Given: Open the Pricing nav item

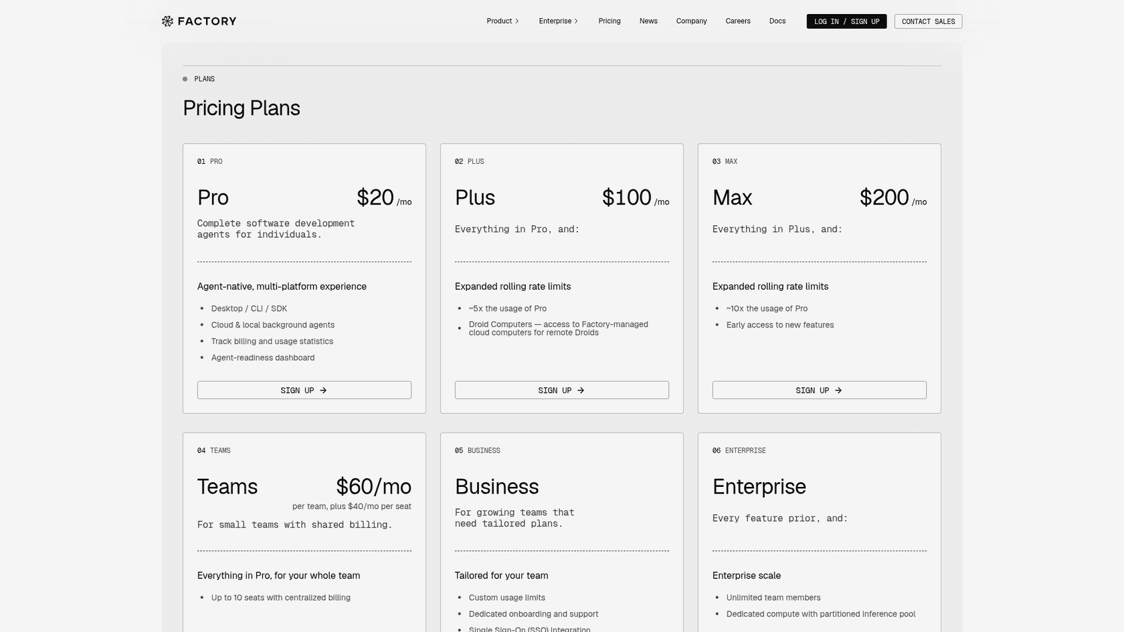Looking at the screenshot, I should 610,21.
